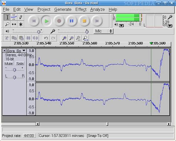Click the '16-bit' track info text

pyautogui.click(x=10, y=59)
